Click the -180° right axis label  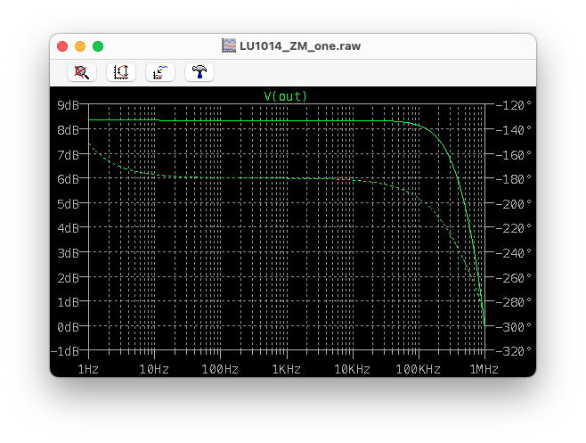coord(514,179)
